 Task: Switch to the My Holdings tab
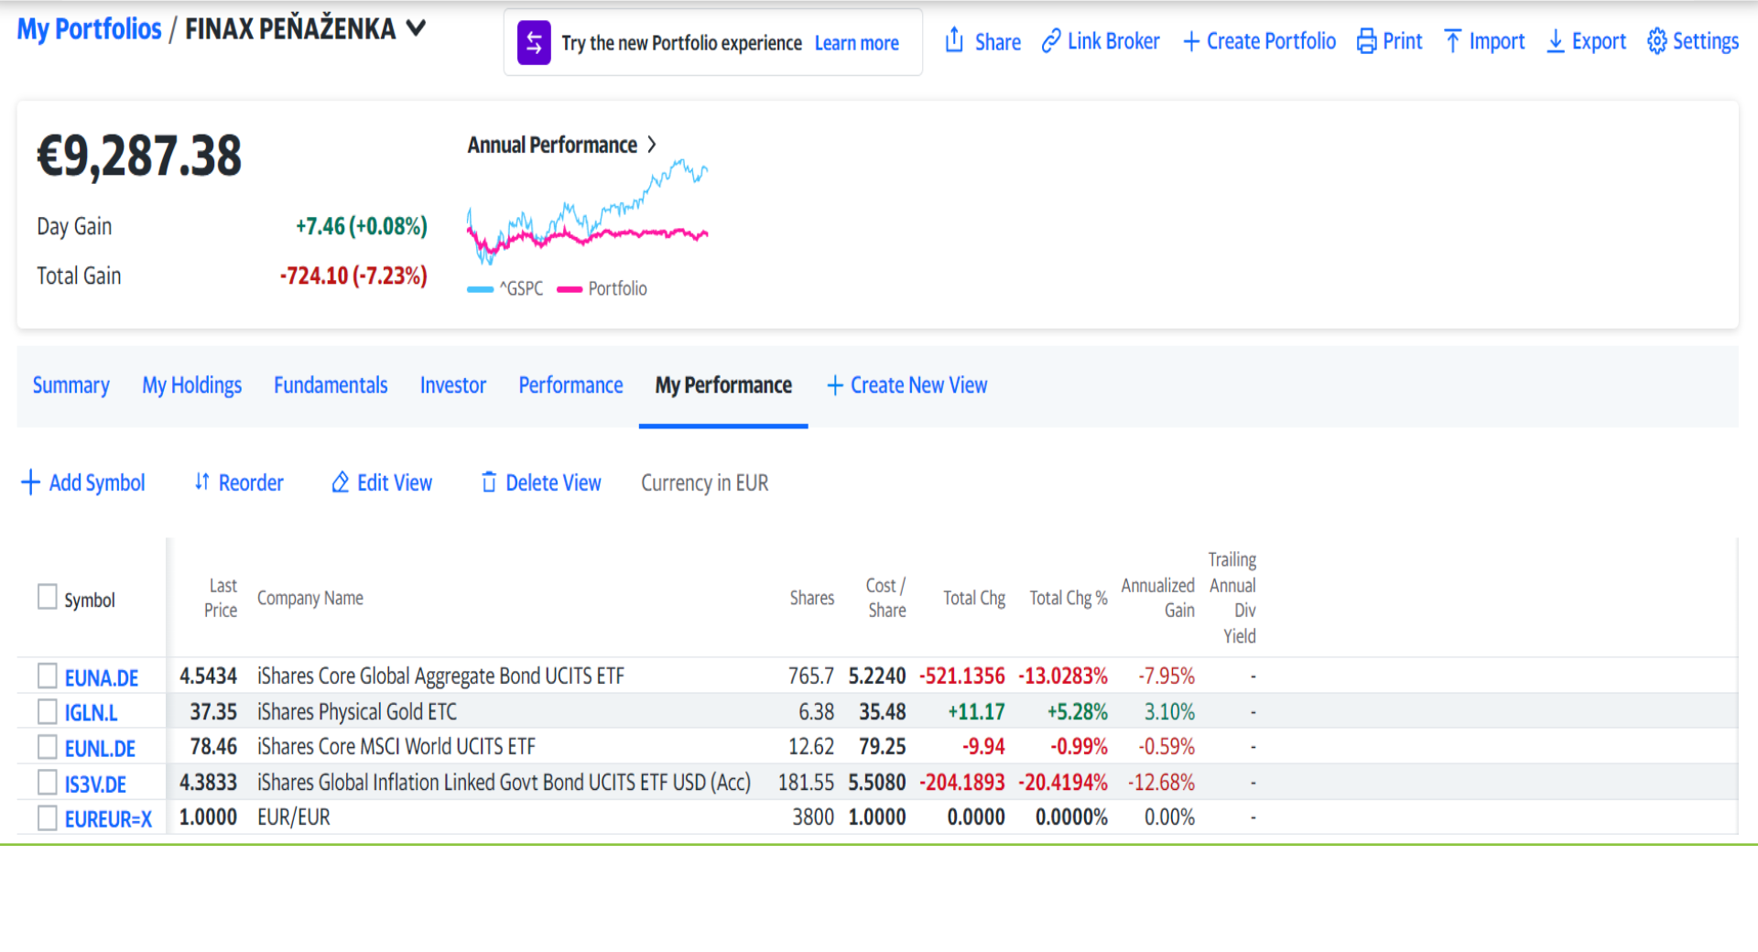point(191,385)
